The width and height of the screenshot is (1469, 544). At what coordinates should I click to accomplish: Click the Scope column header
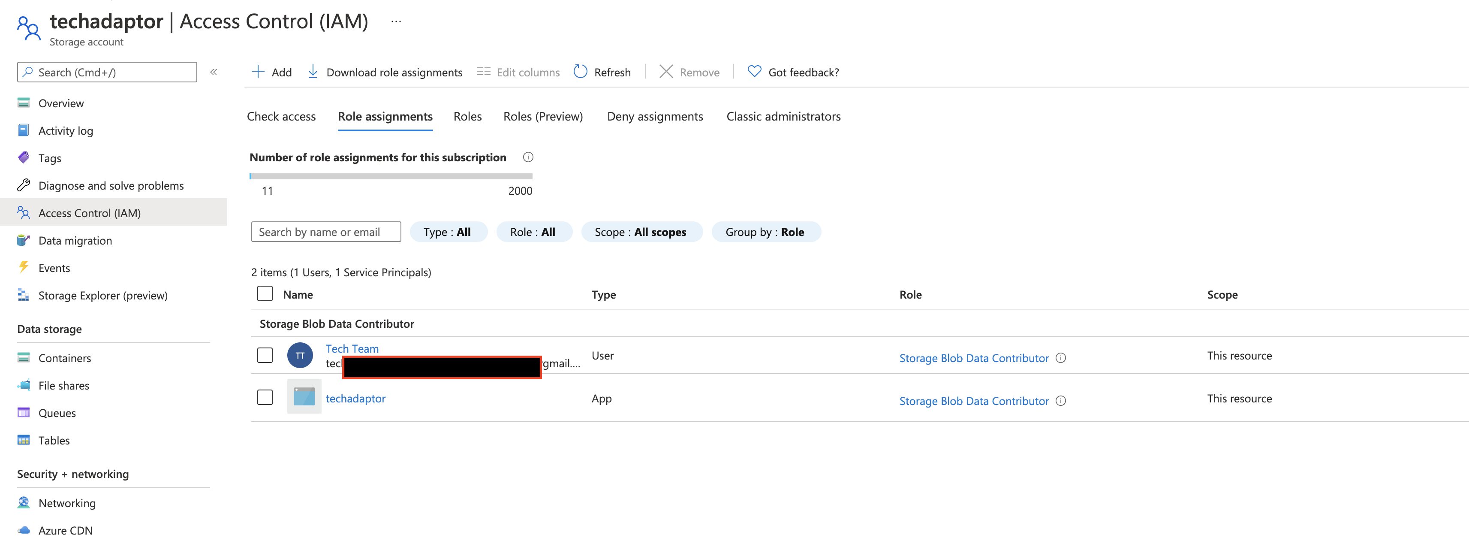click(x=1222, y=295)
